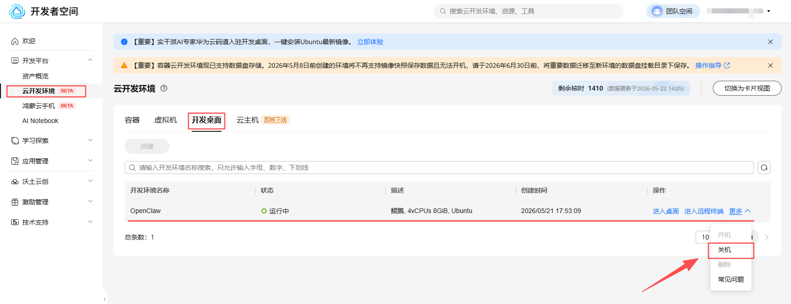791x304 pixels.
Task: Choose 关机 from the dropdown menu
Action: [x=731, y=250]
